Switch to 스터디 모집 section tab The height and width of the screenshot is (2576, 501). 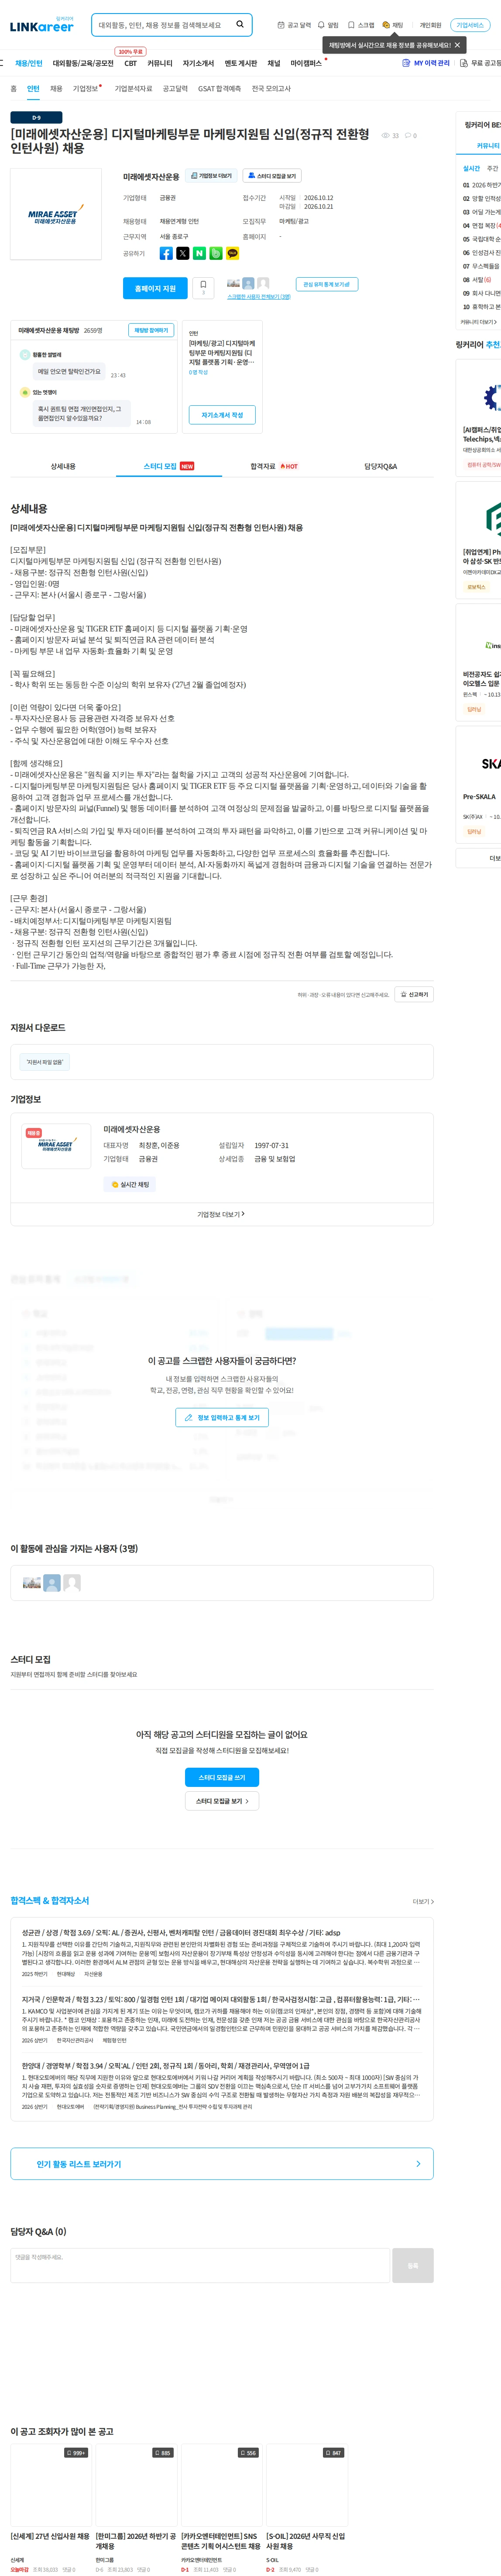169,466
